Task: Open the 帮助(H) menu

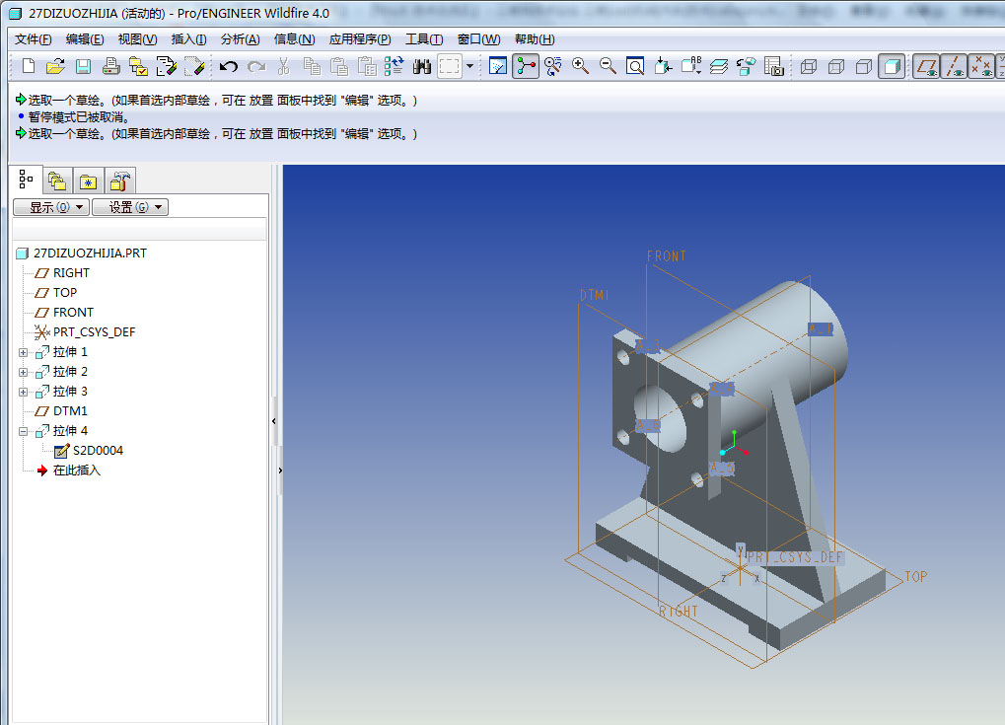Action: click(x=535, y=39)
